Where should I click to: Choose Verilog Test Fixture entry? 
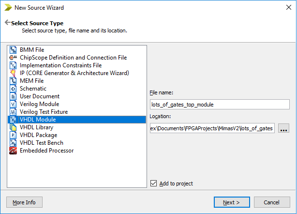point(44,112)
